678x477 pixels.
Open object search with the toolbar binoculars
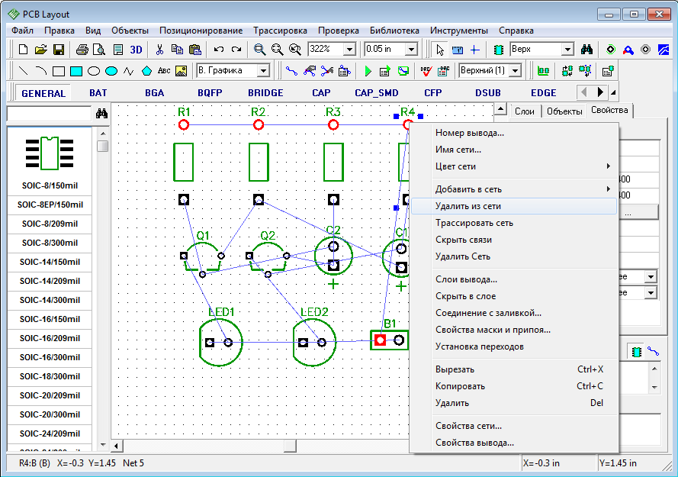click(586, 50)
